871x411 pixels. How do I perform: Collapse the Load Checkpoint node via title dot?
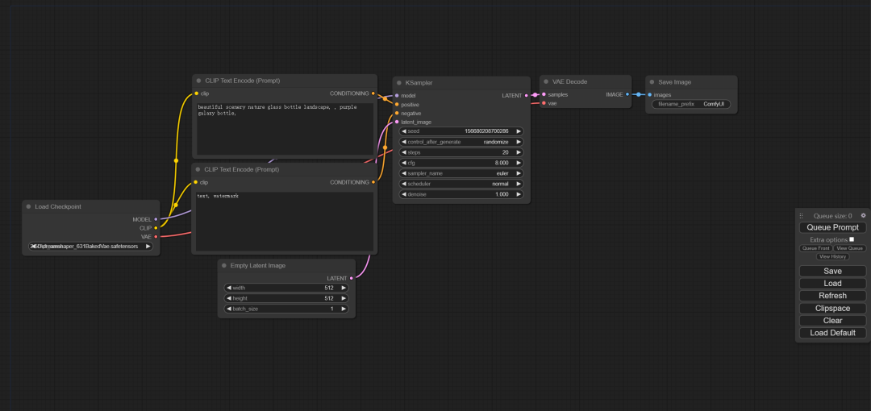click(x=28, y=206)
